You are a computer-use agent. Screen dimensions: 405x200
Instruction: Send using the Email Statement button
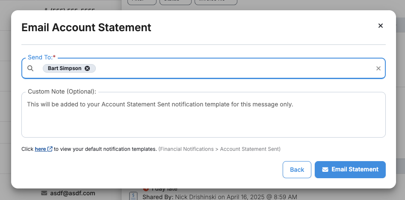click(x=350, y=170)
